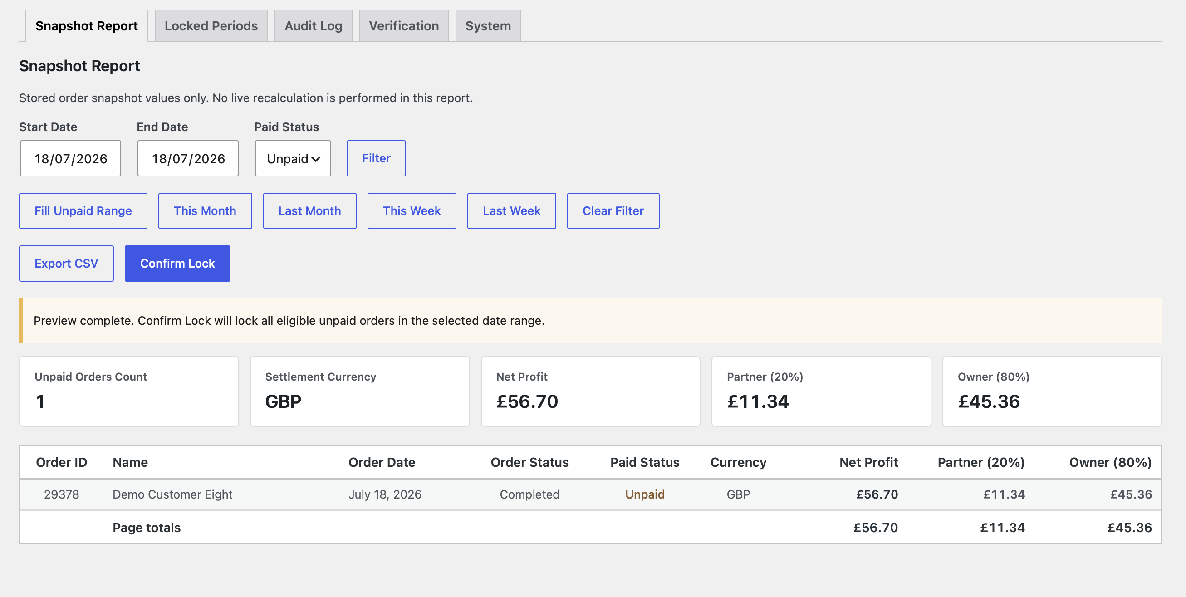Export the report as CSV
The height and width of the screenshot is (597, 1186).
pos(66,263)
